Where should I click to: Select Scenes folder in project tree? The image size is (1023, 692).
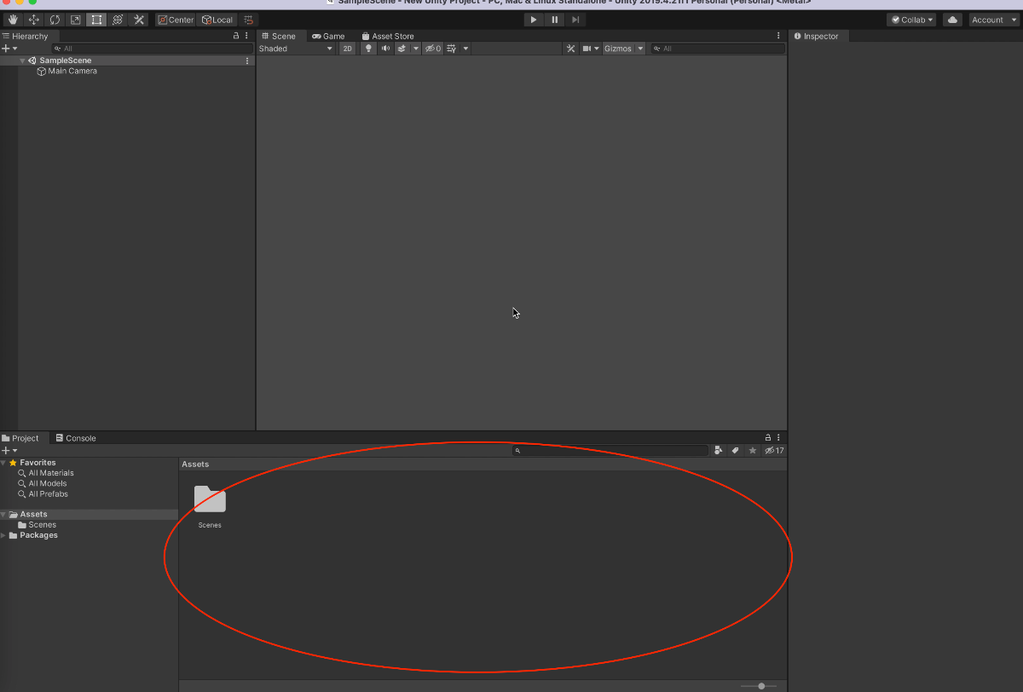pos(42,525)
